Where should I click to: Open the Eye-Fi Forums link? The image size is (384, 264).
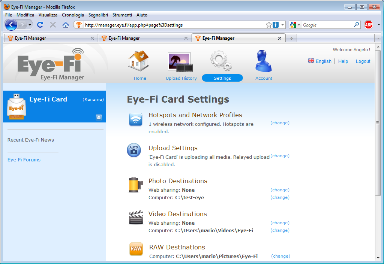click(24, 160)
